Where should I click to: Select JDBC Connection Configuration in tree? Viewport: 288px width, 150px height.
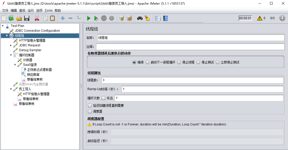click(37, 31)
